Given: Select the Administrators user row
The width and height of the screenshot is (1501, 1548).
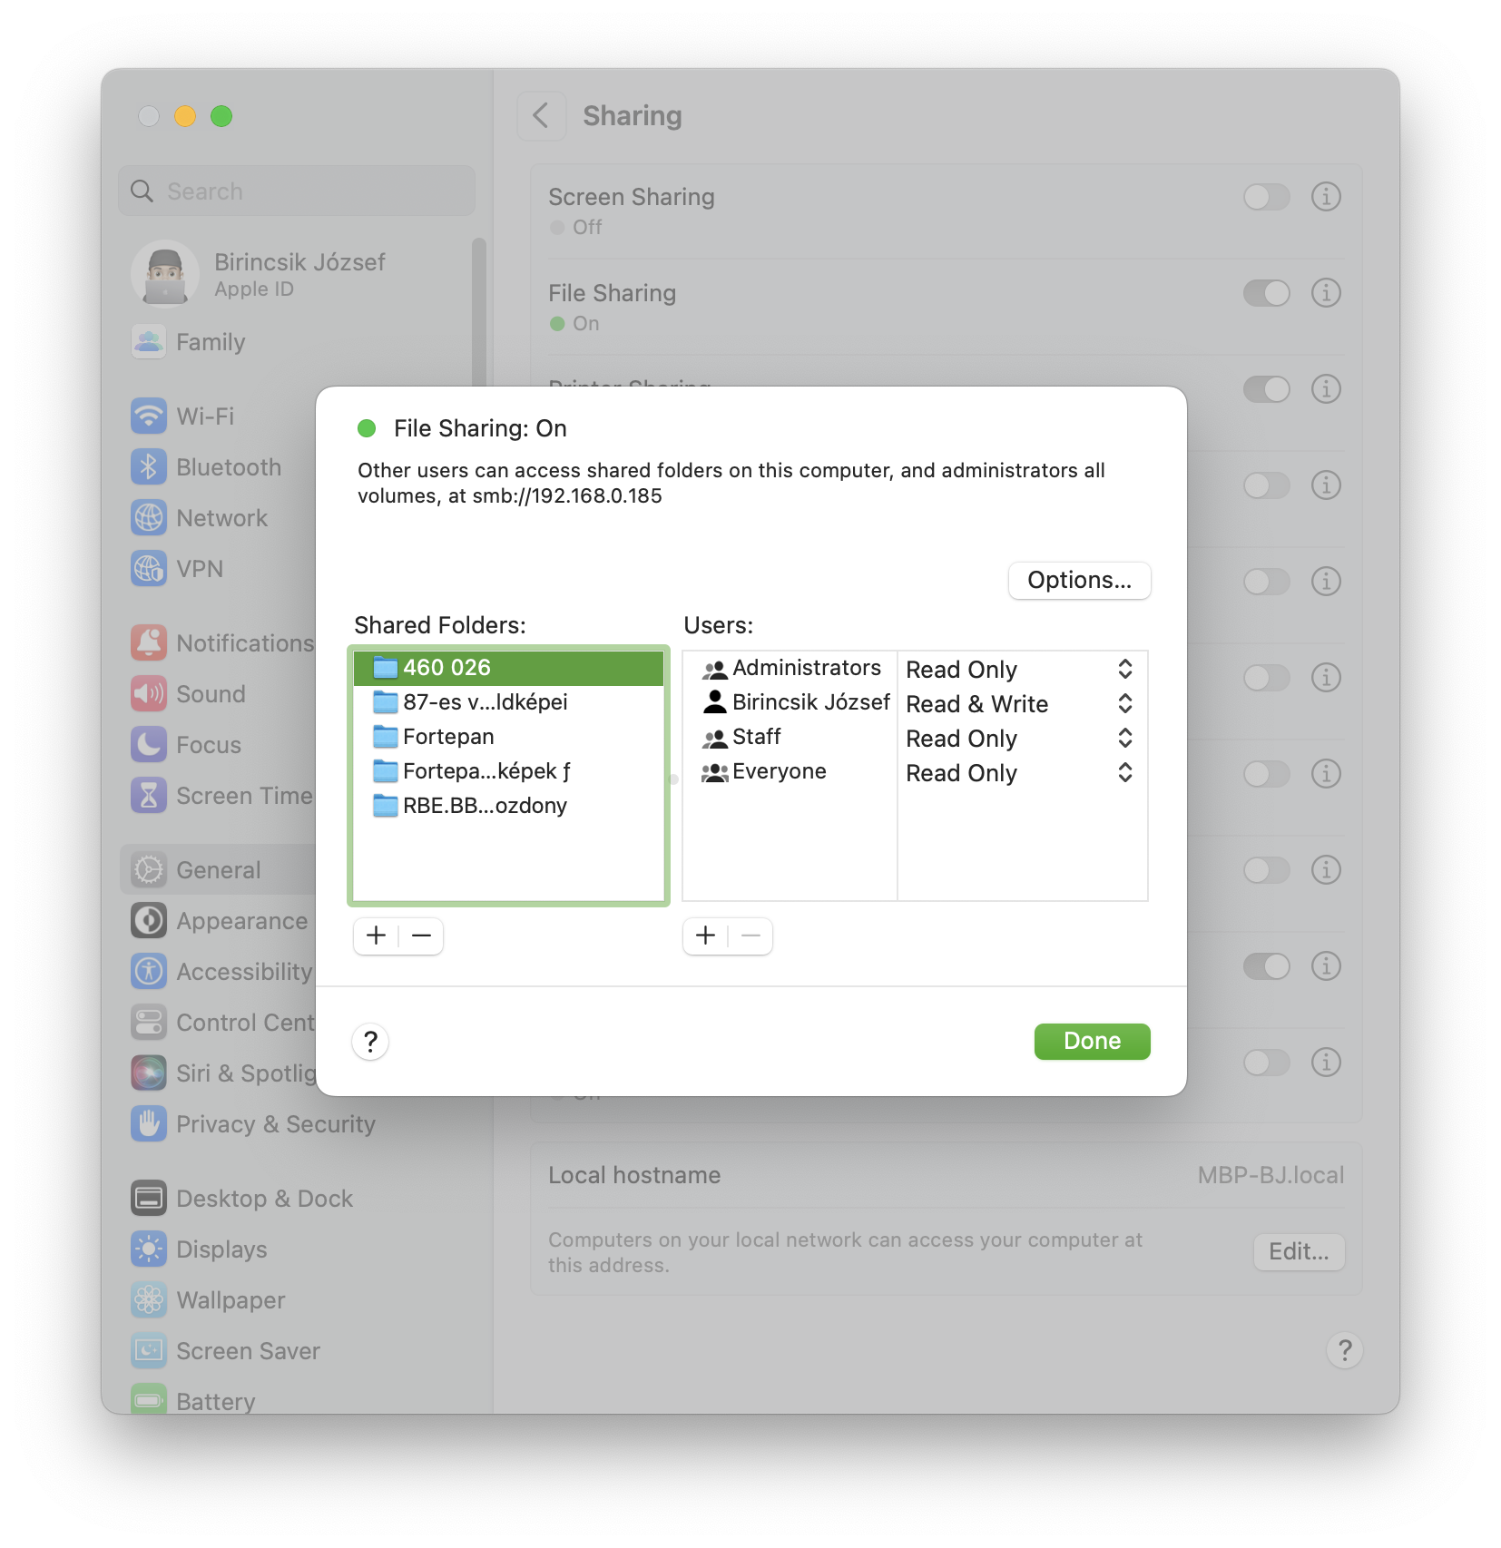Looking at the screenshot, I should [x=791, y=669].
